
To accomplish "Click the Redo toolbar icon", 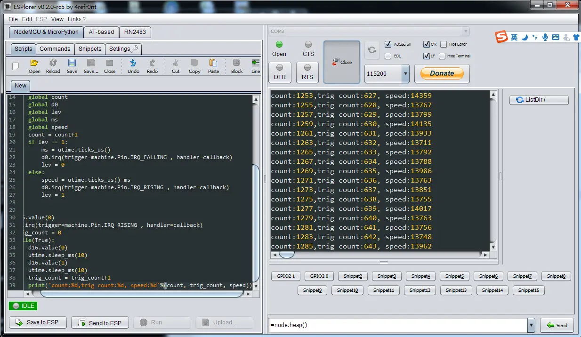I will tap(152, 66).
